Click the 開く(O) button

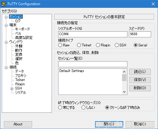click(109, 124)
